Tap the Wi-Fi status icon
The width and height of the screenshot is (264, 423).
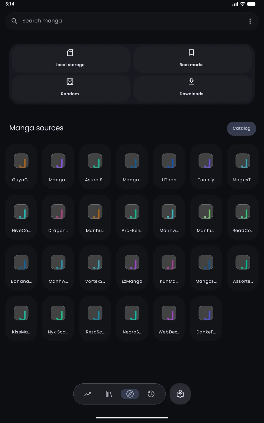(243, 4)
